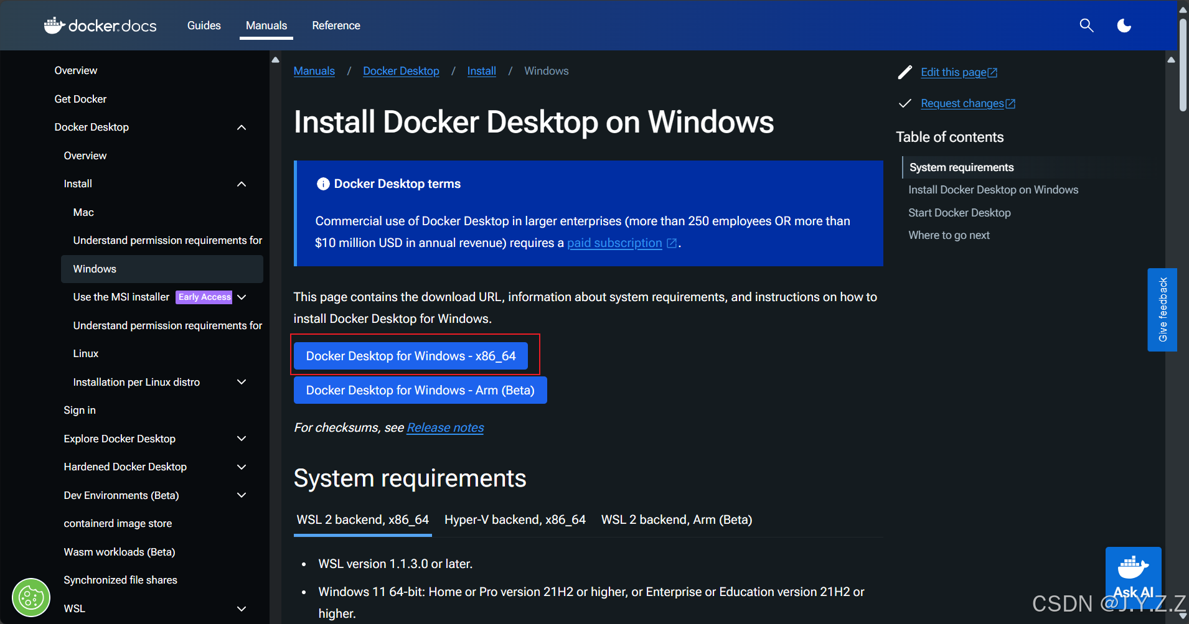Click the info icon in the Docker Desktop terms banner

click(323, 184)
